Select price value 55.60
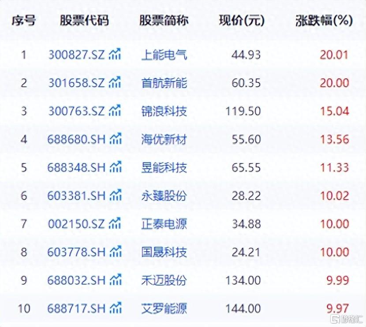 click(246, 139)
